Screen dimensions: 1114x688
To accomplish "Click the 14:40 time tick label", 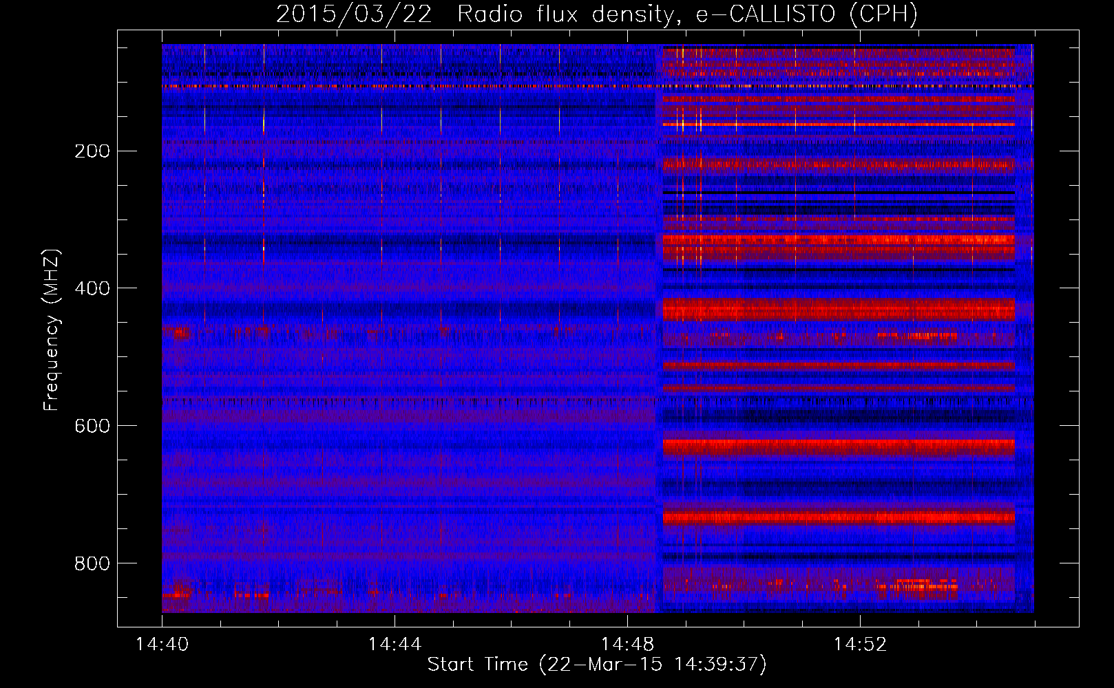I will point(162,645).
